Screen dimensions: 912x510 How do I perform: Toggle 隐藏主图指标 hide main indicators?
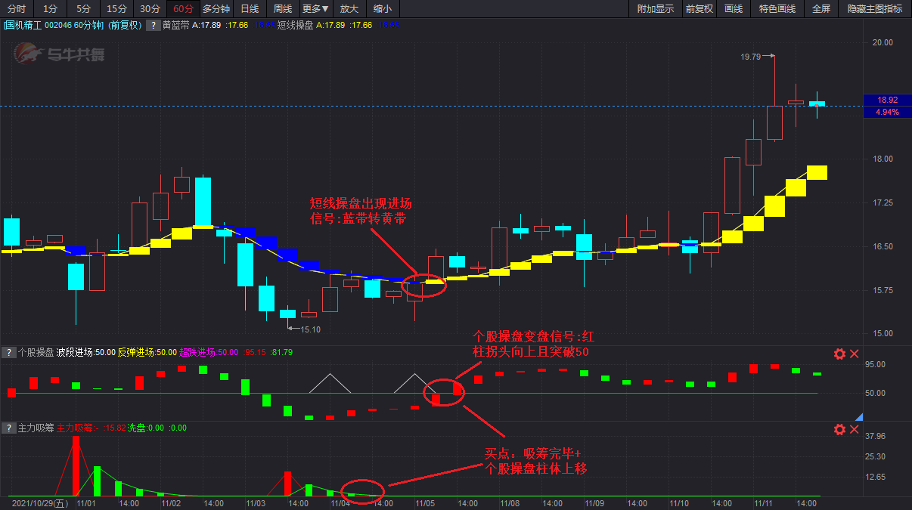[875, 9]
